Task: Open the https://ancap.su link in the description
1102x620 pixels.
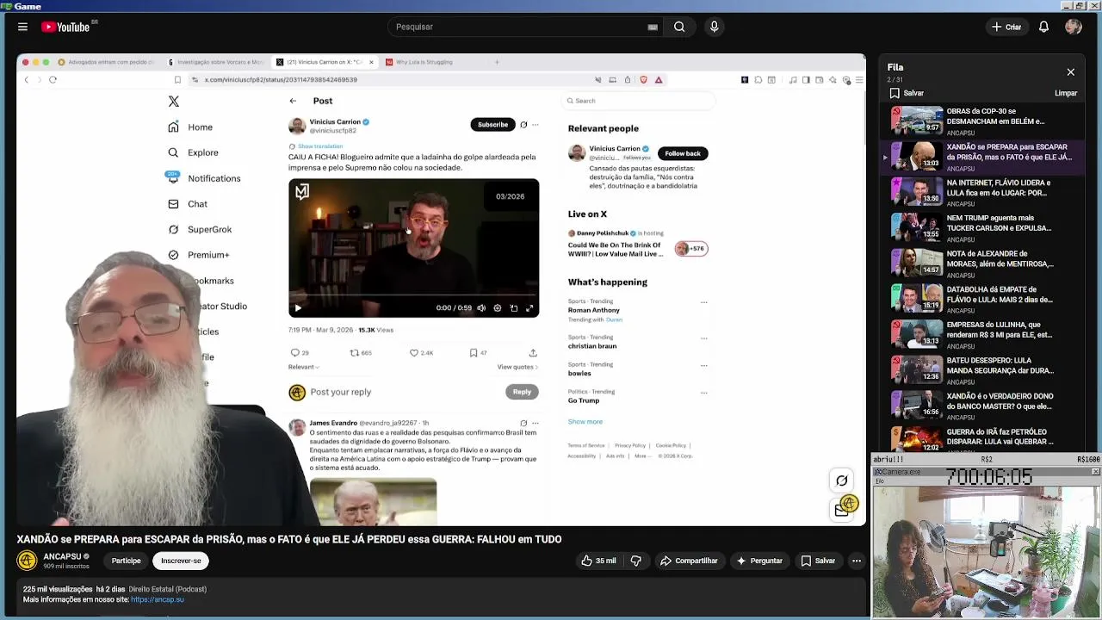Action: [x=158, y=599]
